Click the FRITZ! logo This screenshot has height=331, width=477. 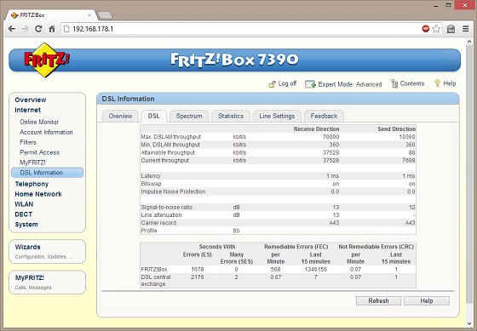46,60
